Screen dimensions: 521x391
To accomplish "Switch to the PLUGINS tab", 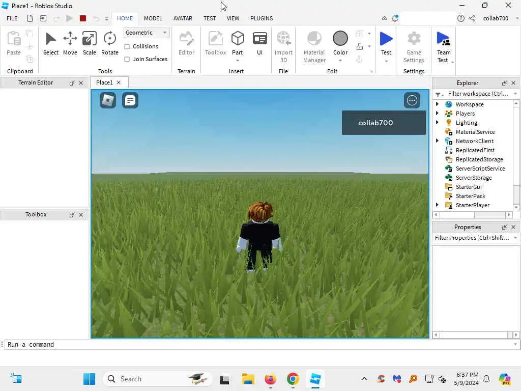I will 262,18.
